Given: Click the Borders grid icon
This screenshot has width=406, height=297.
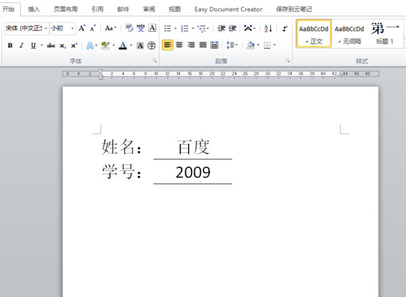Looking at the screenshot, I should [x=267, y=45].
